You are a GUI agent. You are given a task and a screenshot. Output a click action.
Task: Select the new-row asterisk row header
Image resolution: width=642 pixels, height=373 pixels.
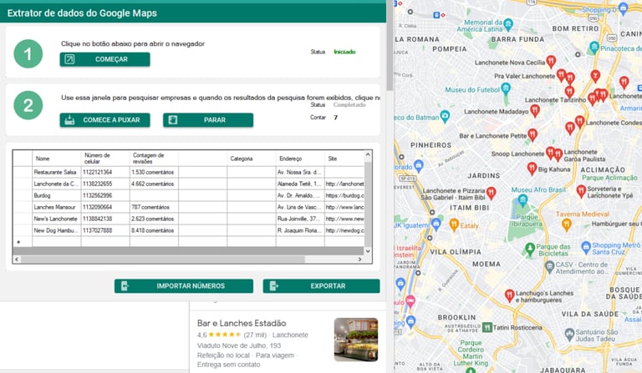tap(23, 242)
